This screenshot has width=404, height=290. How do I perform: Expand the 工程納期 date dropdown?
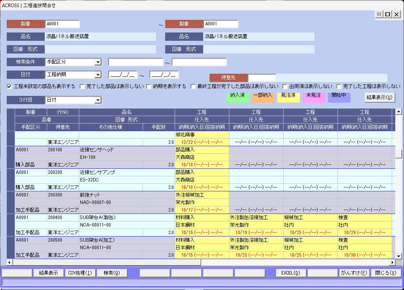click(x=98, y=75)
